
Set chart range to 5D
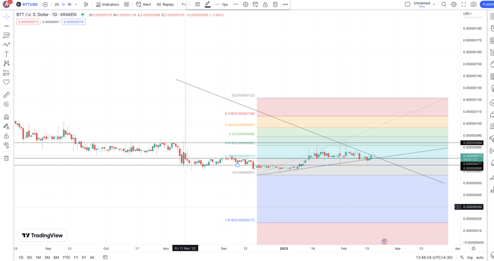[29, 258]
